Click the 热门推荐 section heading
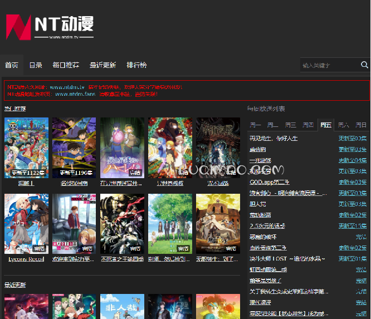The image size is (371, 319). (x=15, y=109)
